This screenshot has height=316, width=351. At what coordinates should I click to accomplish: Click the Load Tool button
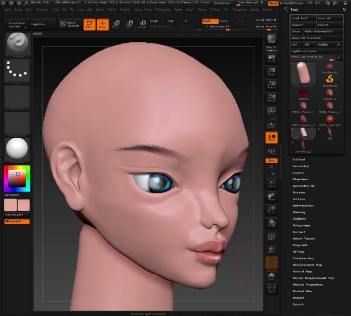tap(303, 18)
